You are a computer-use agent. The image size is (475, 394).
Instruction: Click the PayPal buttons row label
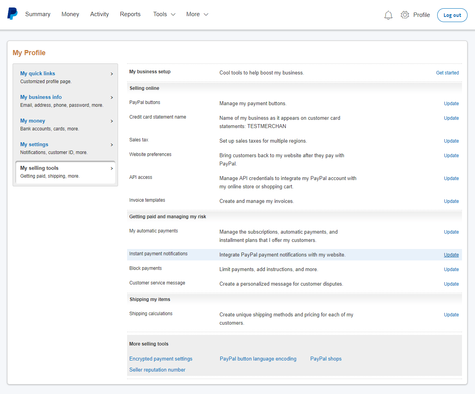[x=145, y=102]
